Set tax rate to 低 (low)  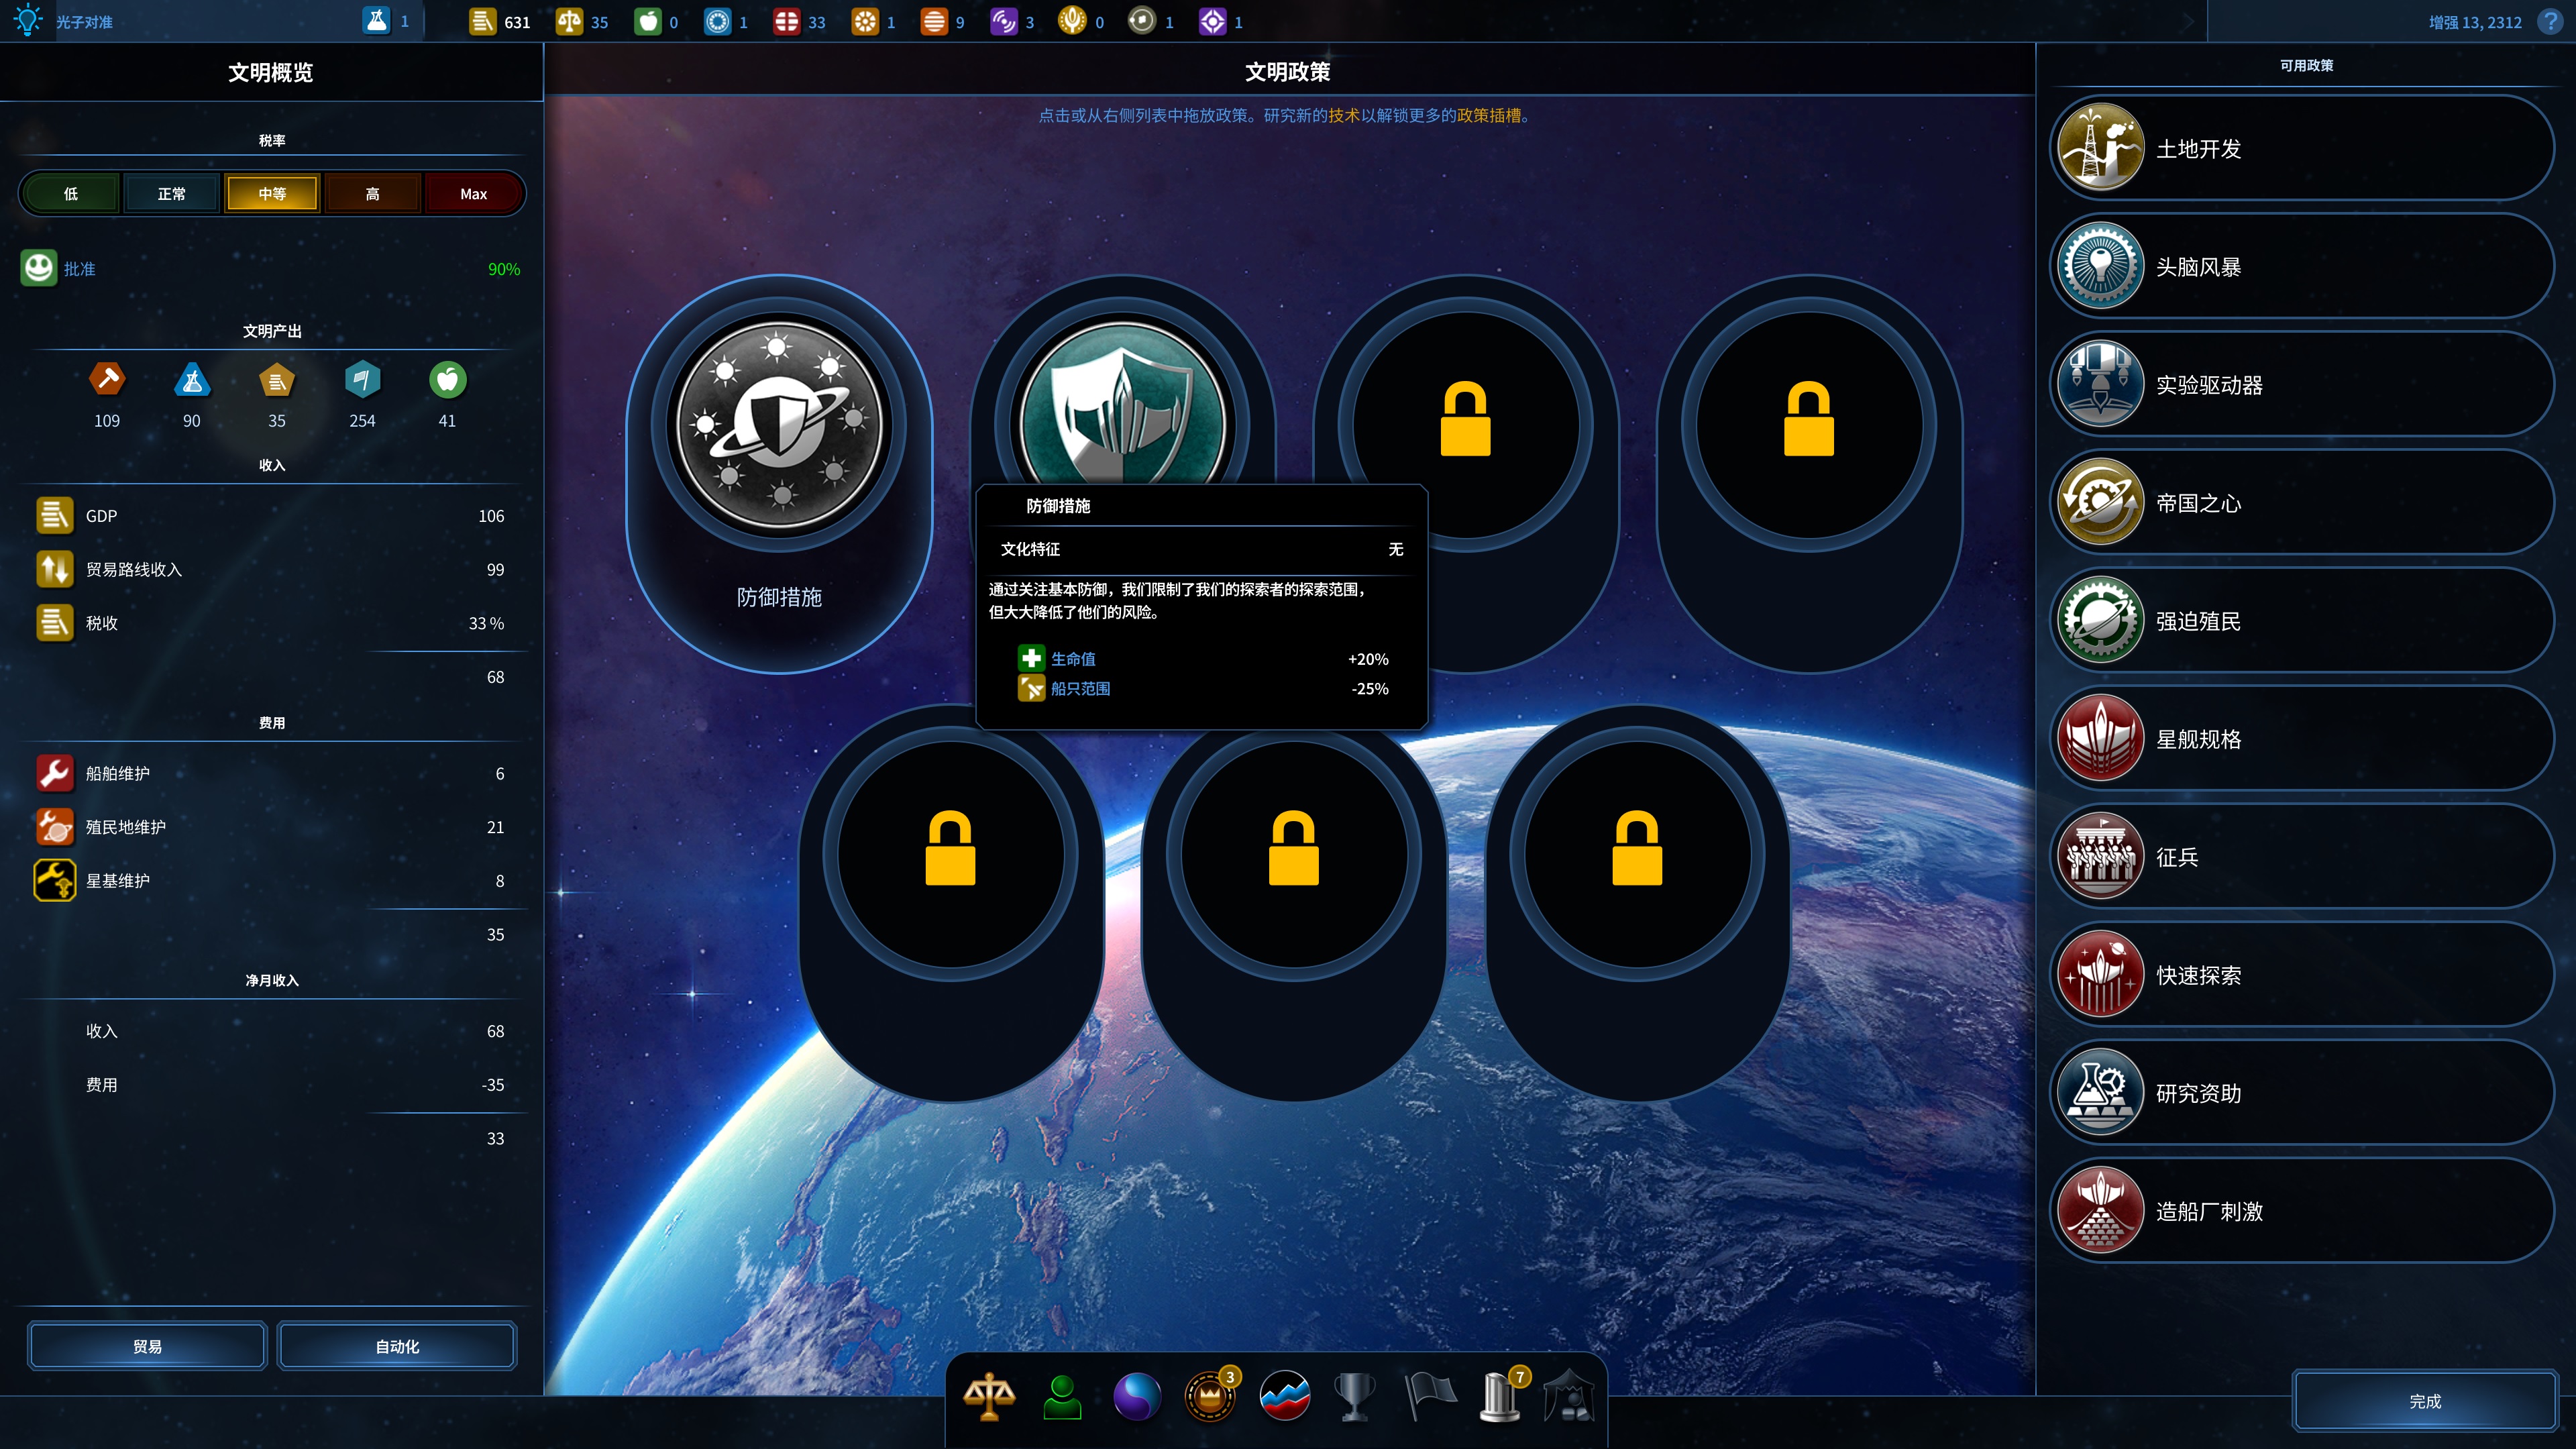click(71, 193)
